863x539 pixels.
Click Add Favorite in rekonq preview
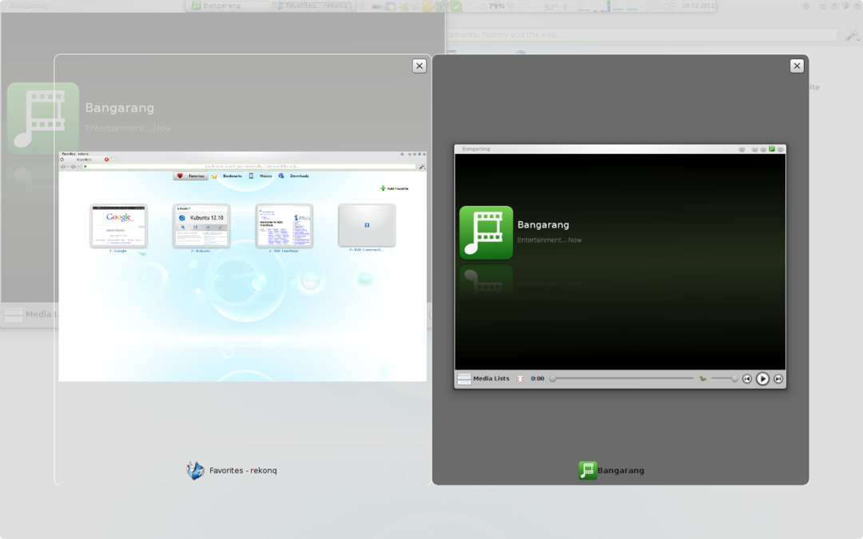point(394,188)
